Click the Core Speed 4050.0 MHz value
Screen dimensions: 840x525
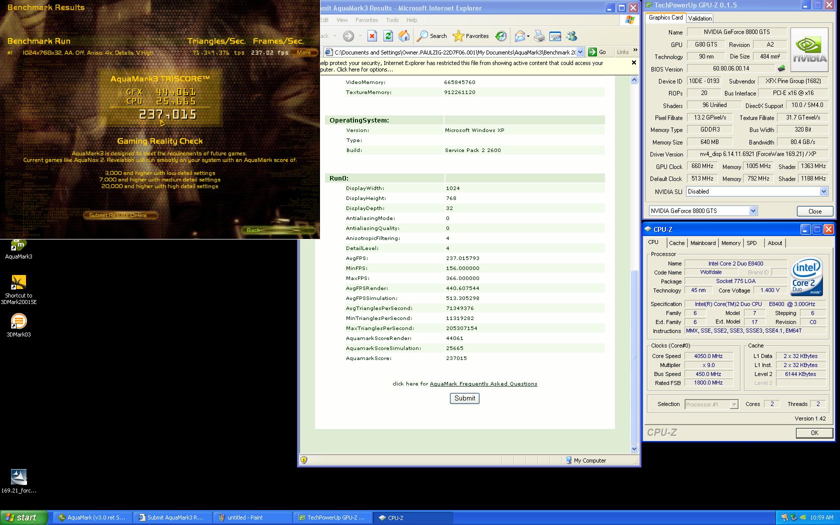pyautogui.click(x=708, y=356)
